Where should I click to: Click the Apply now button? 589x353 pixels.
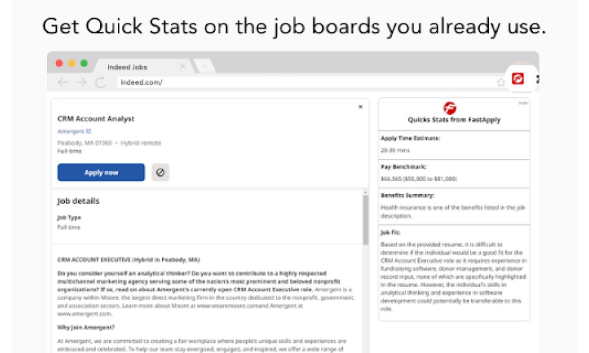101,172
